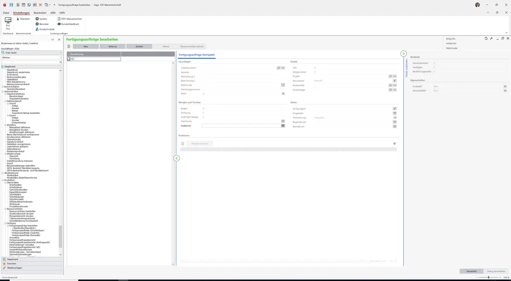
Task: Click the Gehe zu button
Action: [x=112, y=46]
